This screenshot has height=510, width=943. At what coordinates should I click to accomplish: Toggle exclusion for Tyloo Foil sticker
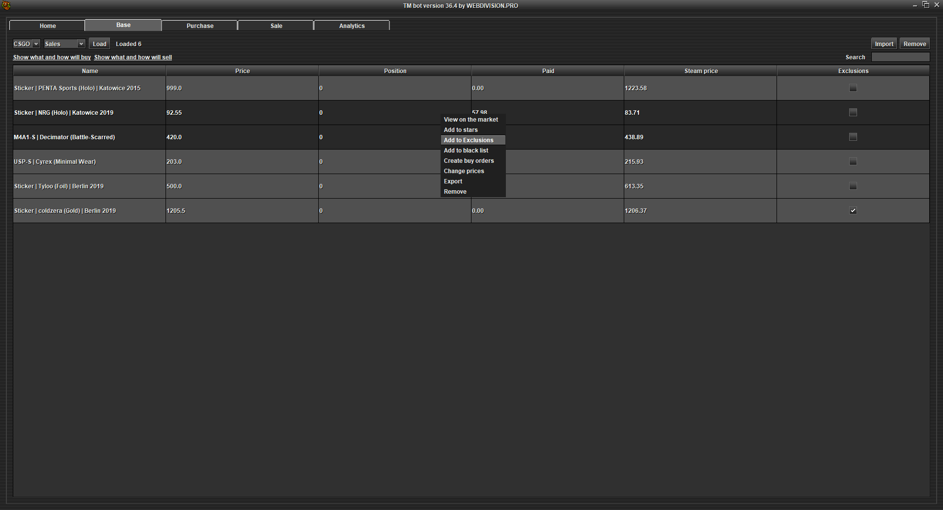tap(853, 186)
